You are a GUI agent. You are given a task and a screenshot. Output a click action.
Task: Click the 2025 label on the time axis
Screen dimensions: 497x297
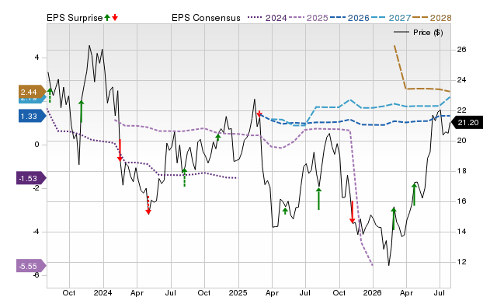click(x=238, y=292)
